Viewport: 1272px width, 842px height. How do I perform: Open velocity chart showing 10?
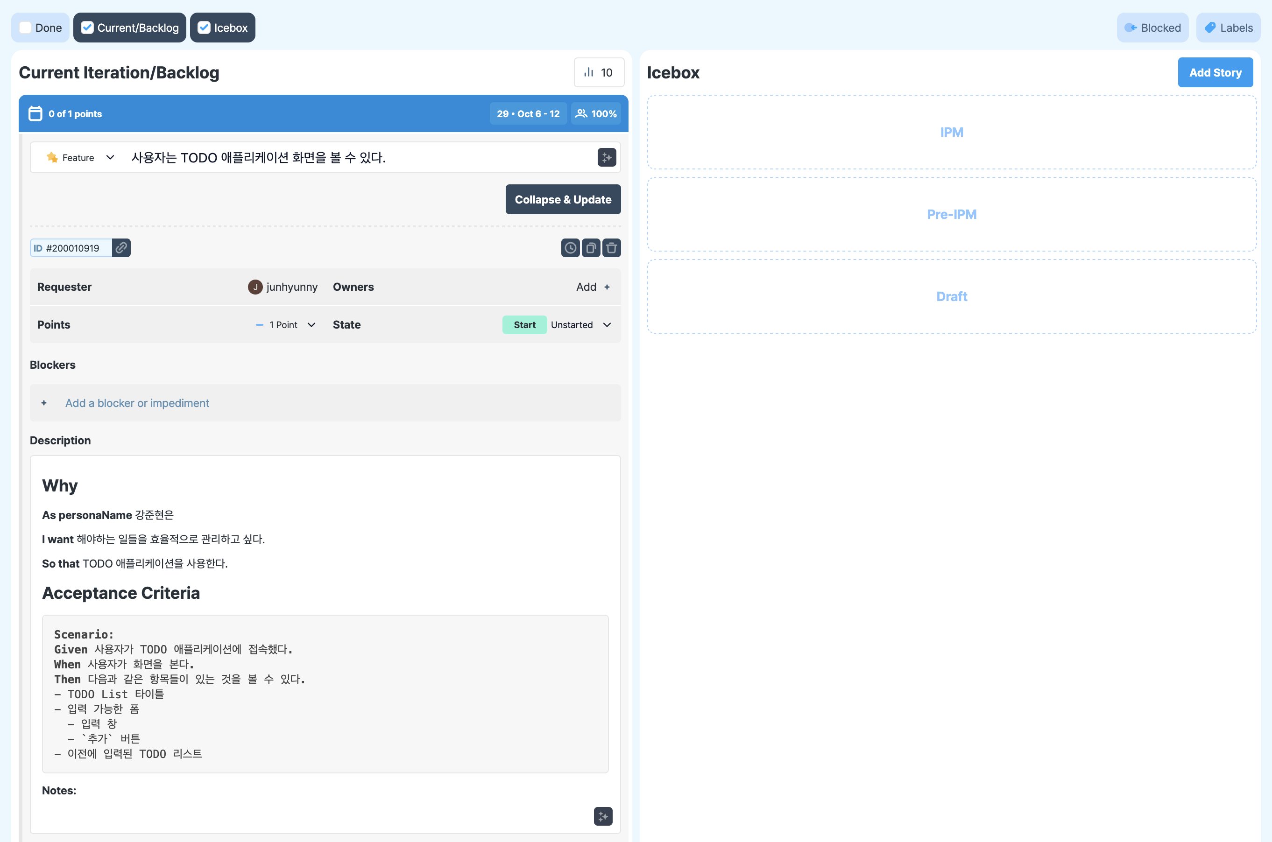tap(598, 72)
